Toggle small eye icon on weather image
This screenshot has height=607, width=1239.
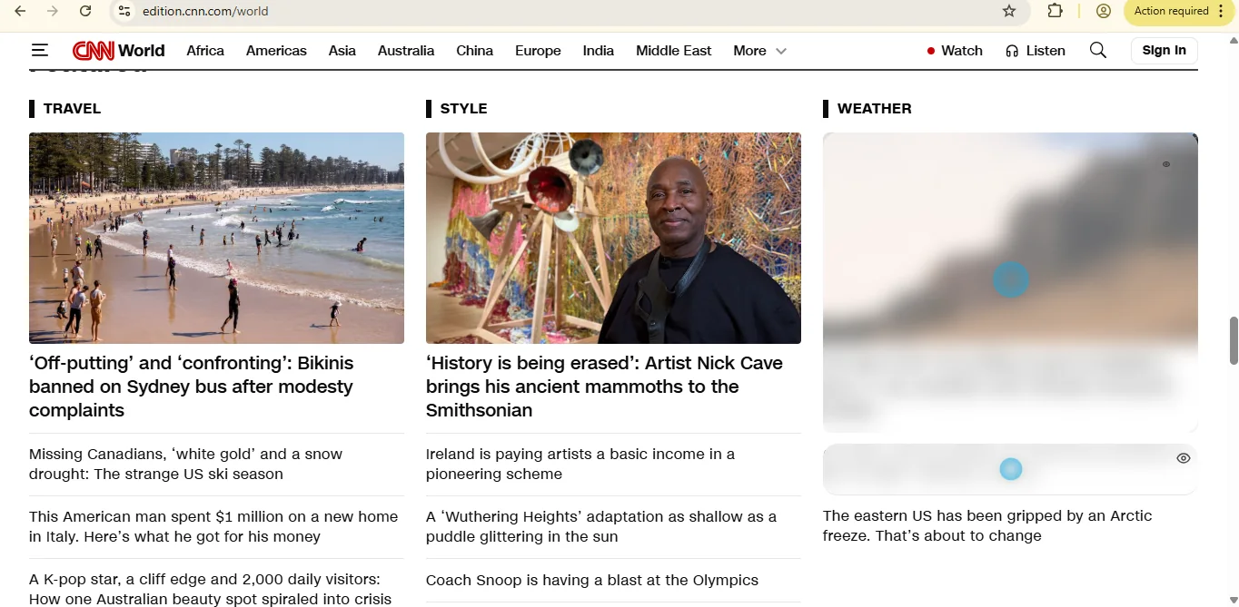point(1166,164)
